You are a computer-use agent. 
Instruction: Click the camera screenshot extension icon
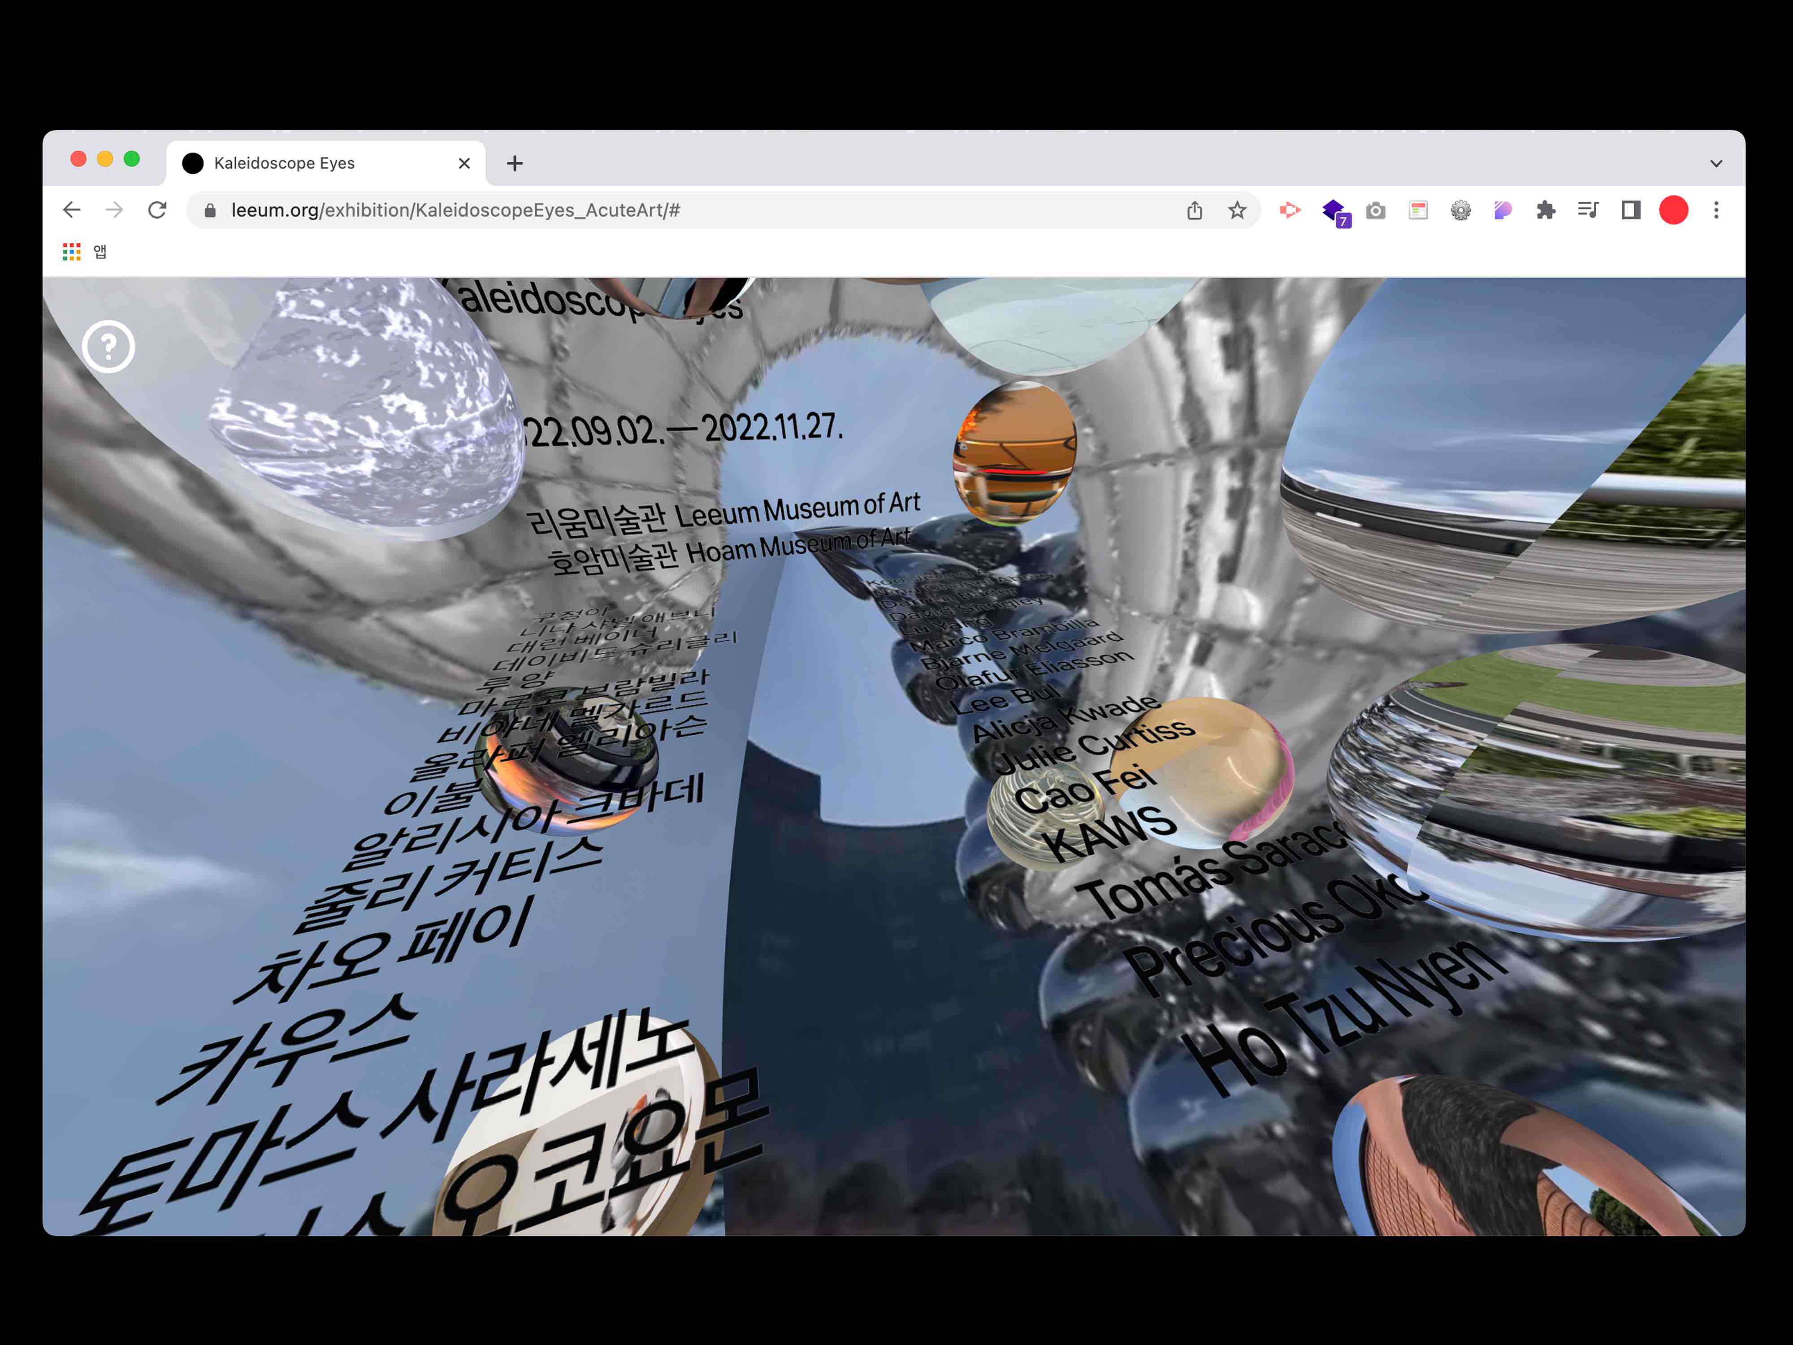click(x=1376, y=211)
